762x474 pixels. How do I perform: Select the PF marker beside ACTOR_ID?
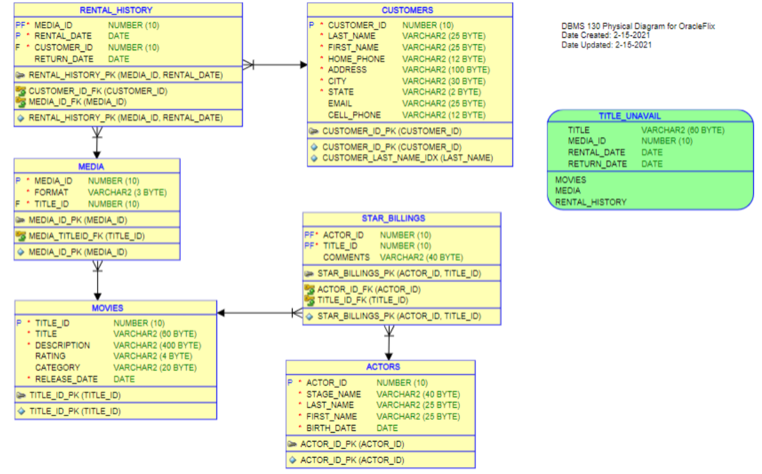(309, 234)
